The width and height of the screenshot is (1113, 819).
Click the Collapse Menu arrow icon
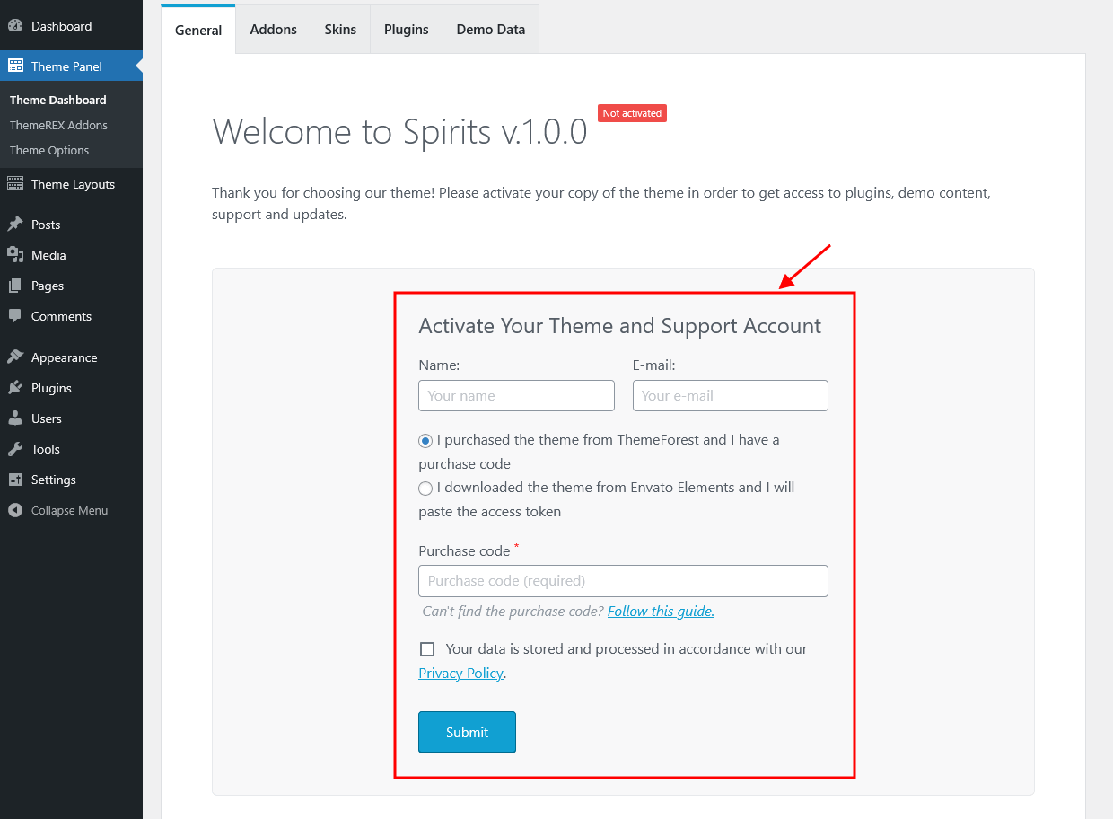pos(15,510)
